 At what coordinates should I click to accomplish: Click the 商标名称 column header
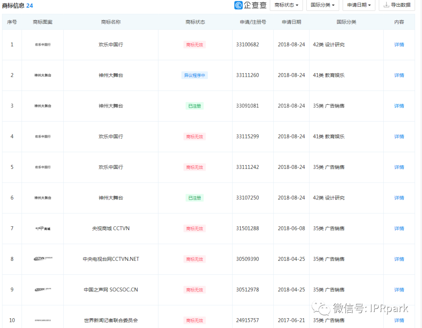coord(111,22)
